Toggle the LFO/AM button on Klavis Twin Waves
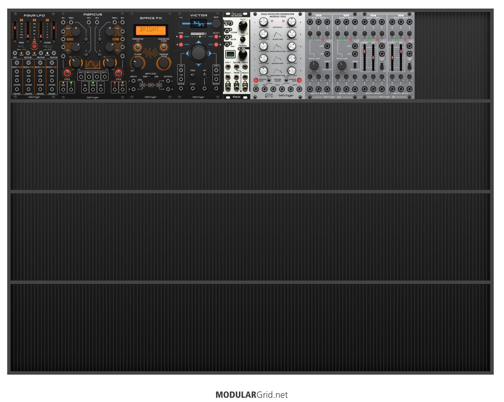Viewport: 504px width, 402px height. click(x=227, y=30)
